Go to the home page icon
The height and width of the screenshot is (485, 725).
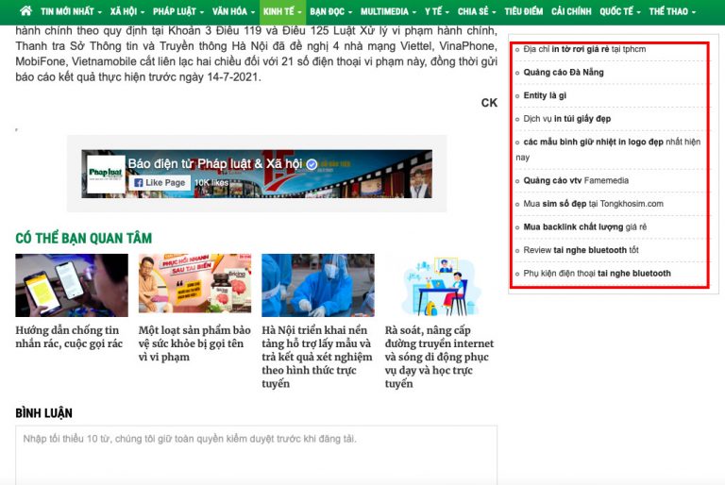tap(25, 10)
